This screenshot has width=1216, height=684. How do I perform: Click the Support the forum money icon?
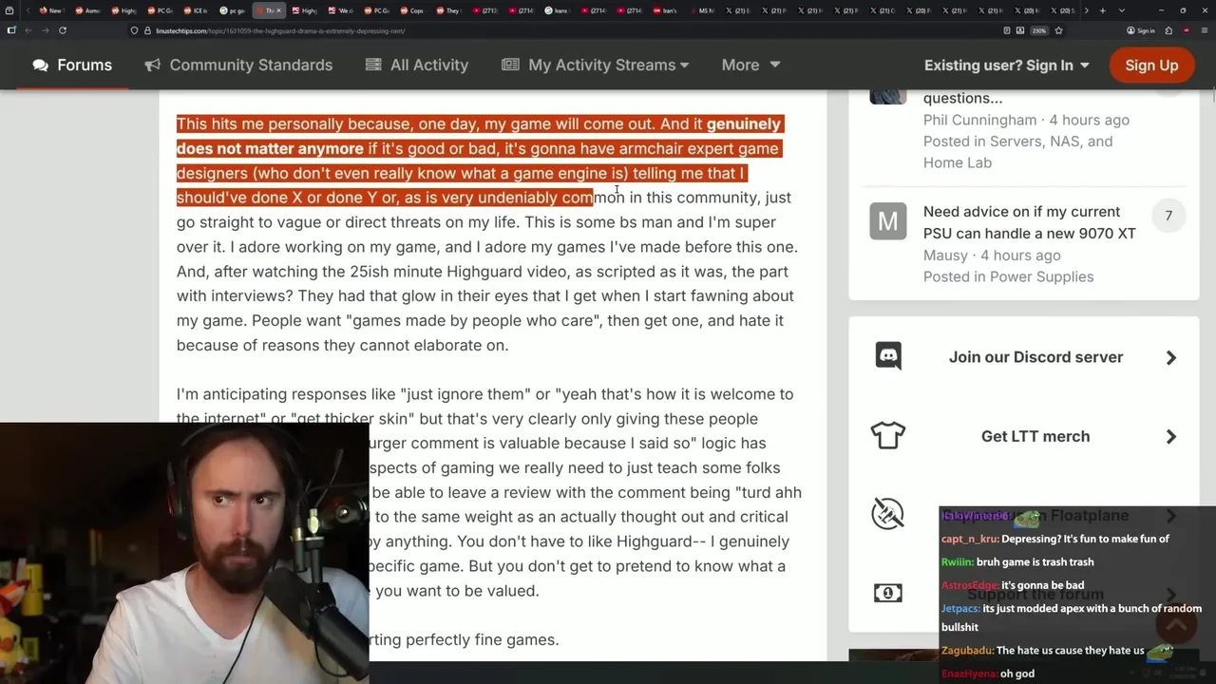coord(888,593)
